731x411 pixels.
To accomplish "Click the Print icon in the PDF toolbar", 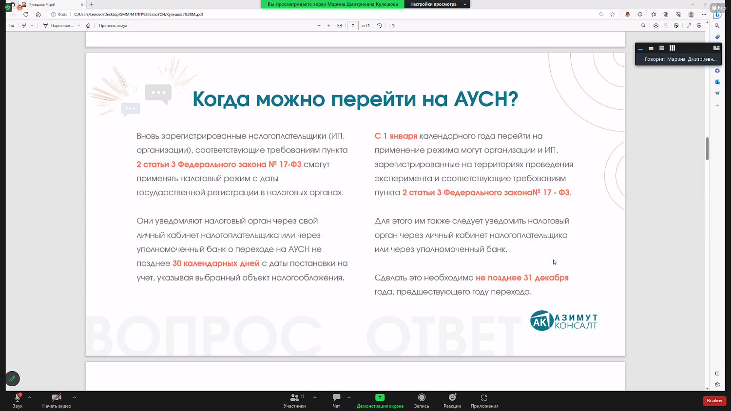I will point(656,25).
